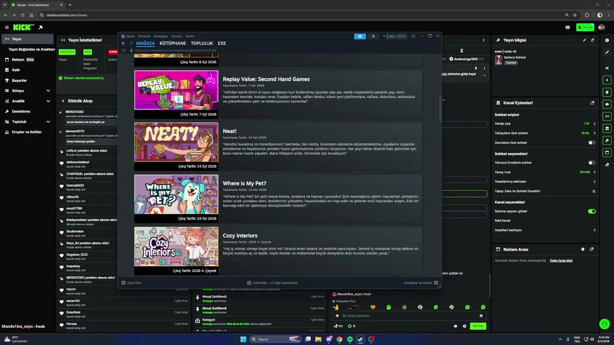Open the MAĞAZA tab in Steam

pos(145,43)
